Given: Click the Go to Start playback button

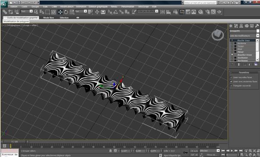Looking at the screenshot, I should 223,151.
